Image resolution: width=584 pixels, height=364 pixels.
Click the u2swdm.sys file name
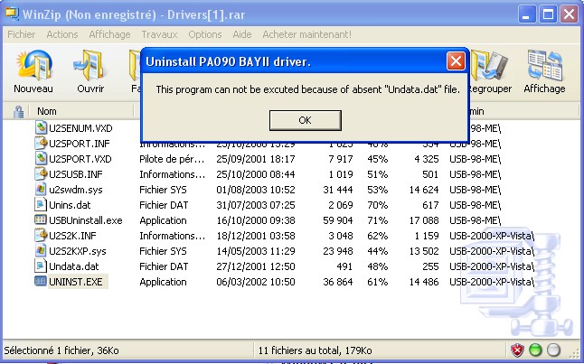click(x=76, y=190)
